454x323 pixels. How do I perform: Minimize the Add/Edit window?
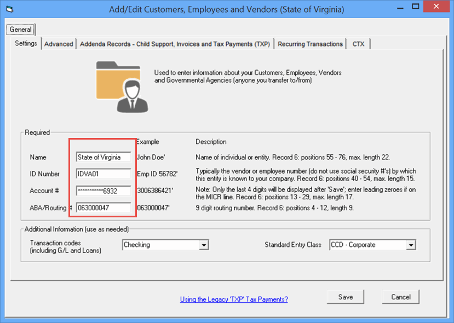tap(400, 7)
